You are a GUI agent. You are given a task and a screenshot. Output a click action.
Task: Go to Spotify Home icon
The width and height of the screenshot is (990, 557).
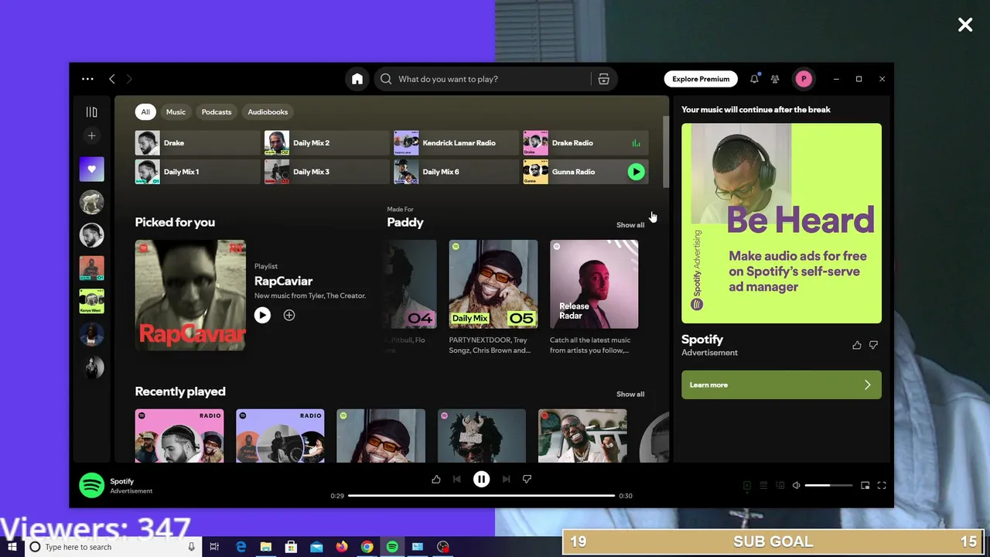tap(357, 79)
